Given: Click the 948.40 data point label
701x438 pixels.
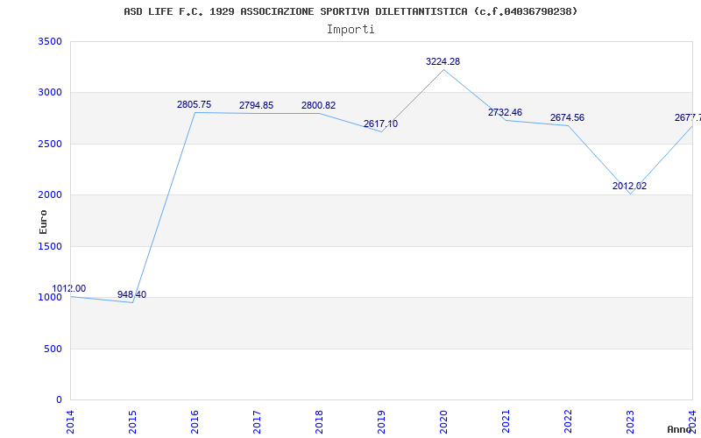Looking at the screenshot, I should click(x=132, y=295).
